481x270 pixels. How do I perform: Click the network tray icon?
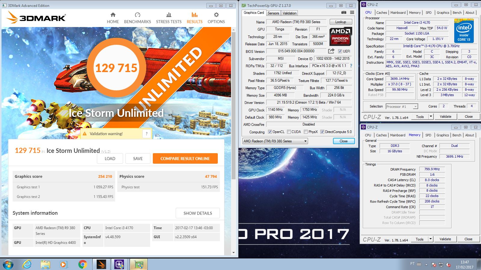441,265
